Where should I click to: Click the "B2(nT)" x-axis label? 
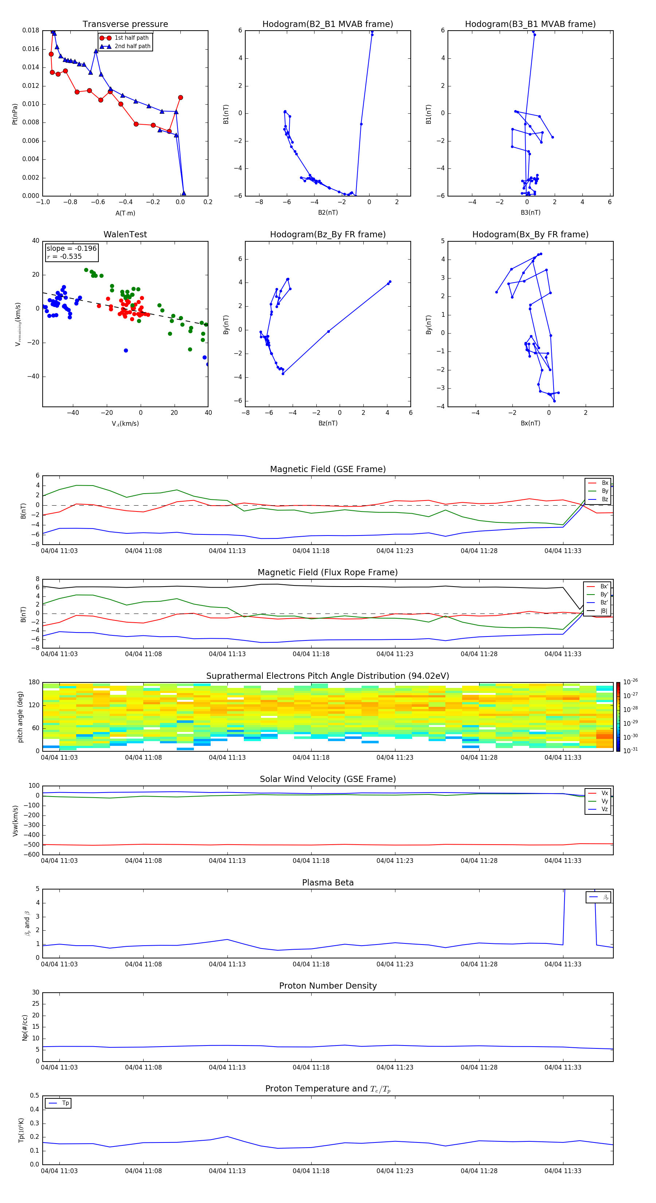click(328, 213)
